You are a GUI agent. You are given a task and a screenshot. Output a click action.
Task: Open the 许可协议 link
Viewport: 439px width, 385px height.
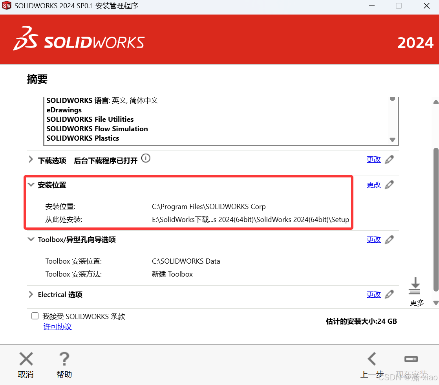click(x=58, y=327)
